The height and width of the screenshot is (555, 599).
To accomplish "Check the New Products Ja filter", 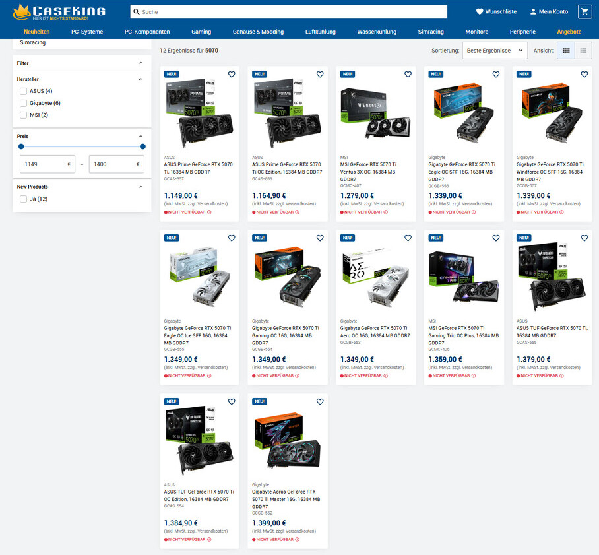I will pyautogui.click(x=23, y=199).
